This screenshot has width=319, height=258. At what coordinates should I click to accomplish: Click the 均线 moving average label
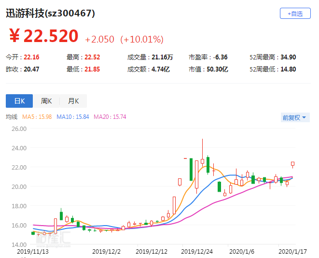click(x=12, y=117)
